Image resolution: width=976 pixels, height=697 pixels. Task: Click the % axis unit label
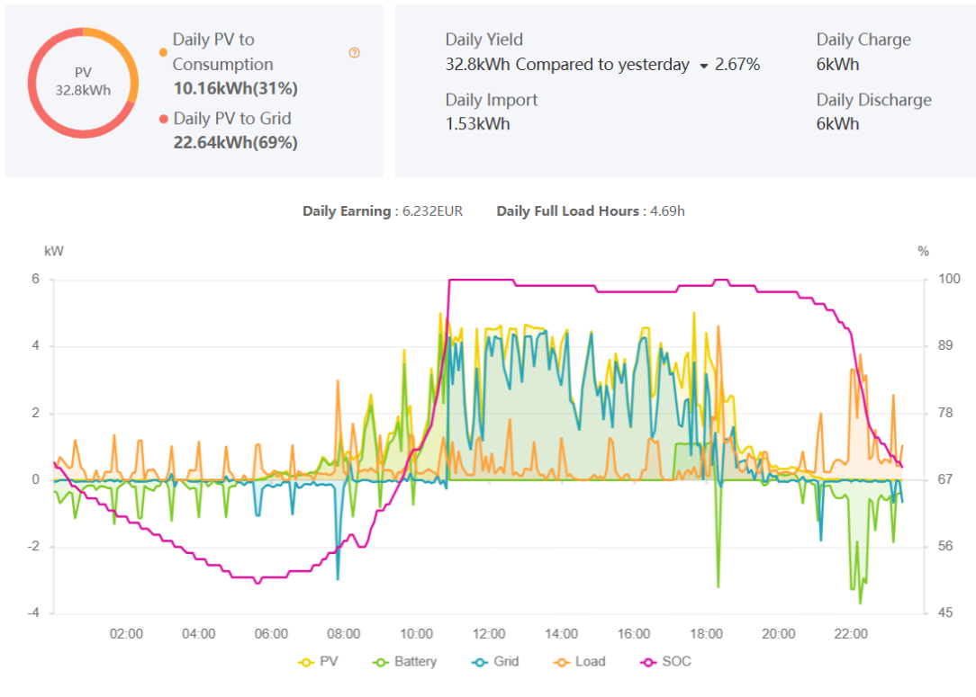click(923, 251)
